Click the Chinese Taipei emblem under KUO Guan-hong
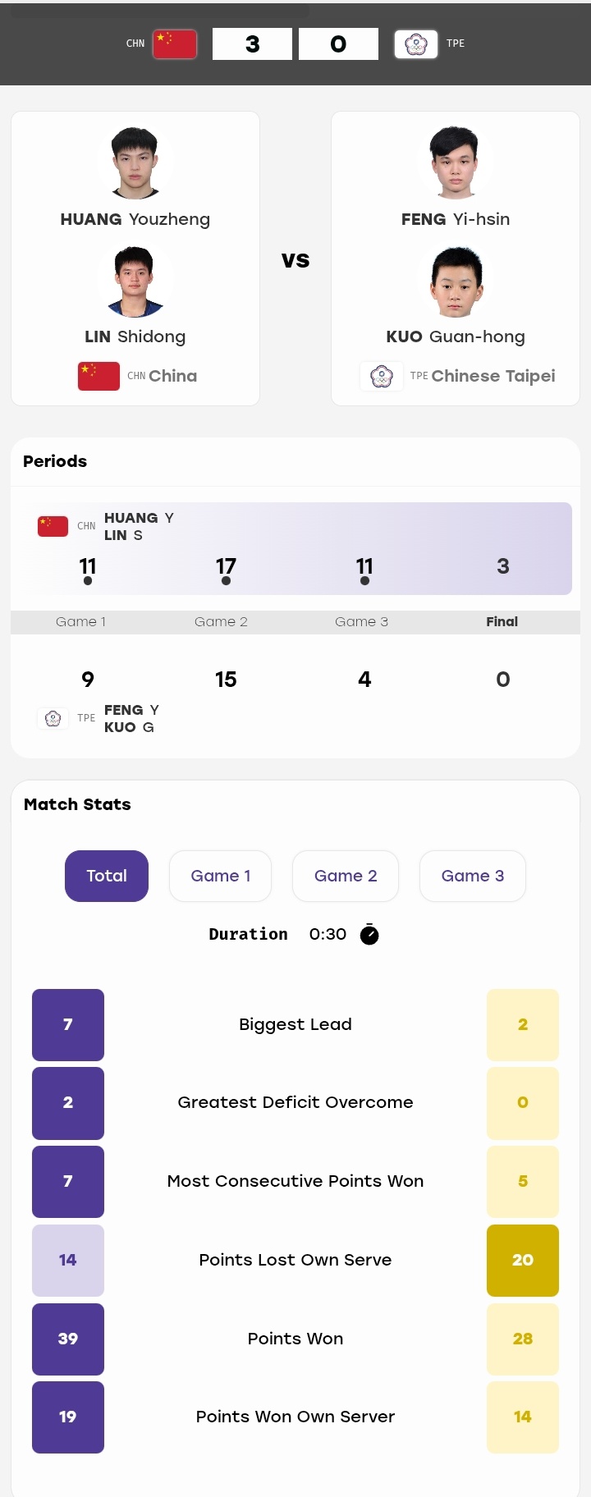Image resolution: width=591 pixels, height=1497 pixels. point(382,376)
